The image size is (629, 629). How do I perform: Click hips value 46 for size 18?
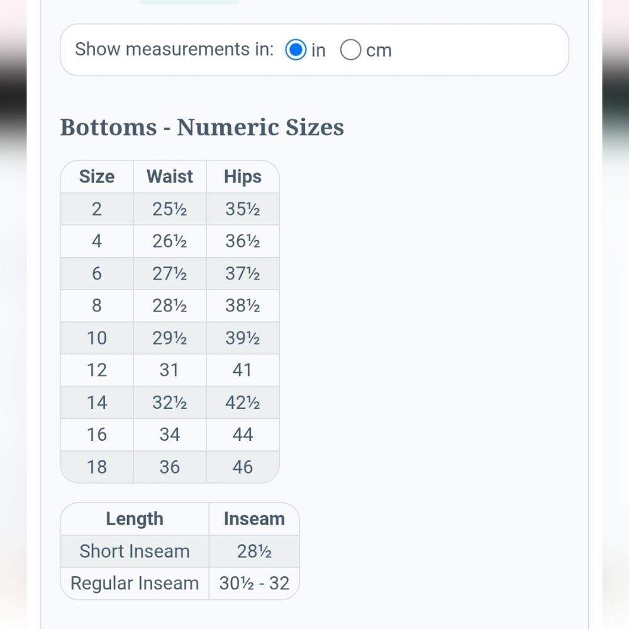click(243, 467)
